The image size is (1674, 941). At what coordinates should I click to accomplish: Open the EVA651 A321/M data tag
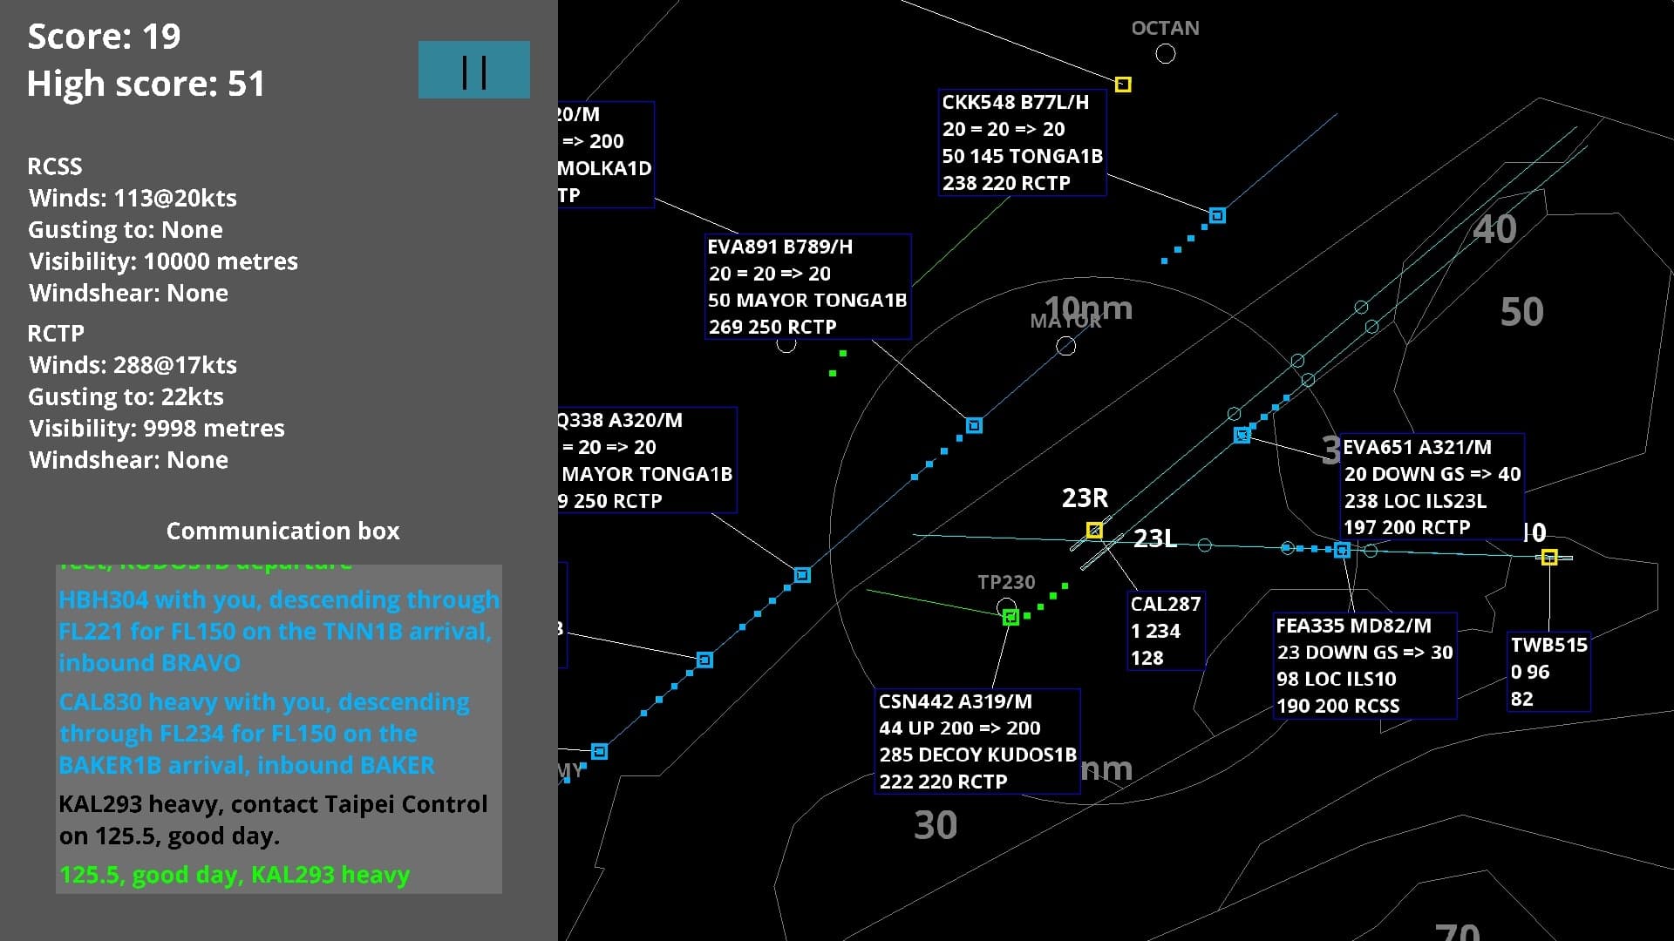coord(1432,487)
